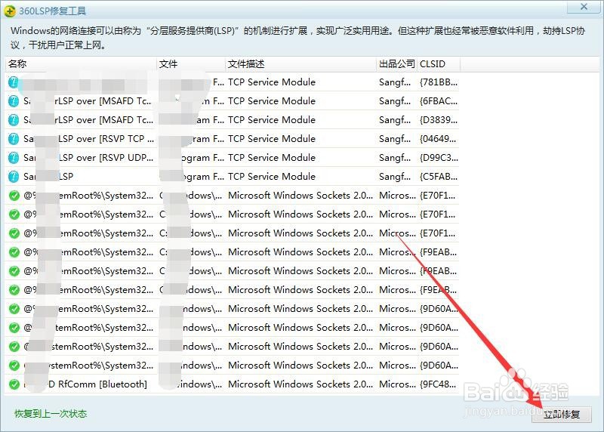Click question-mark icon of the {D3839... row
The image size is (604, 432).
(x=14, y=120)
